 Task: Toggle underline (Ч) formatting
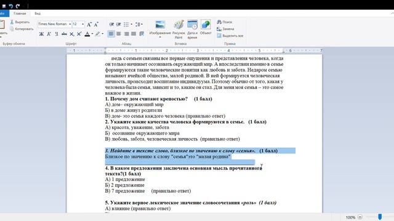point(57,34)
